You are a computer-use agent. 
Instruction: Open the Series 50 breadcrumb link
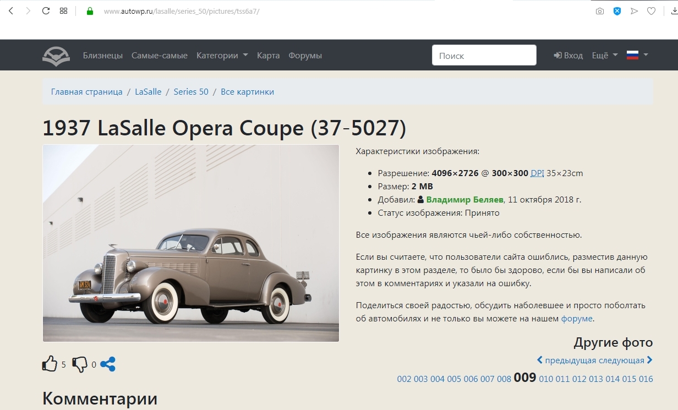[x=191, y=92]
